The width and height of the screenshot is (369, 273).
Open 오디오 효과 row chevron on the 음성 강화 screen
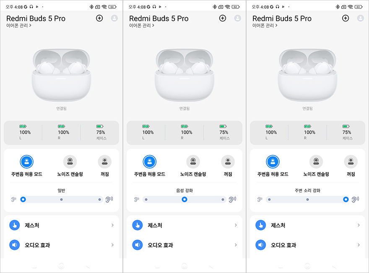pyautogui.click(x=236, y=245)
